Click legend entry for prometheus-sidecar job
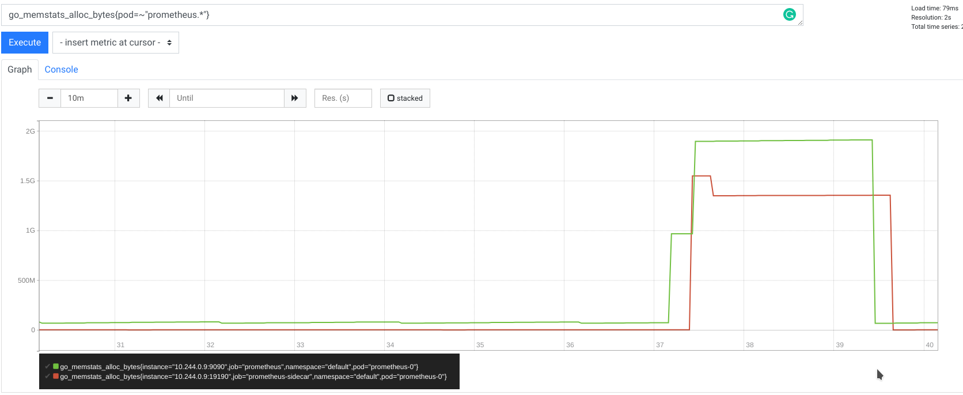Viewport: 963px width, 395px height. [253, 377]
